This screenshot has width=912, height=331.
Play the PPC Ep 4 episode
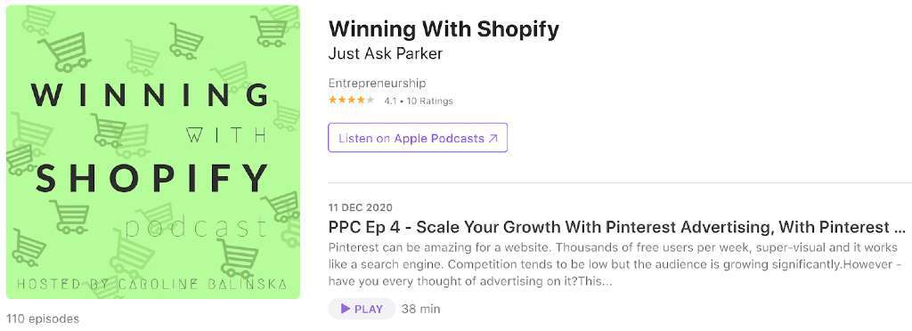pyautogui.click(x=362, y=309)
